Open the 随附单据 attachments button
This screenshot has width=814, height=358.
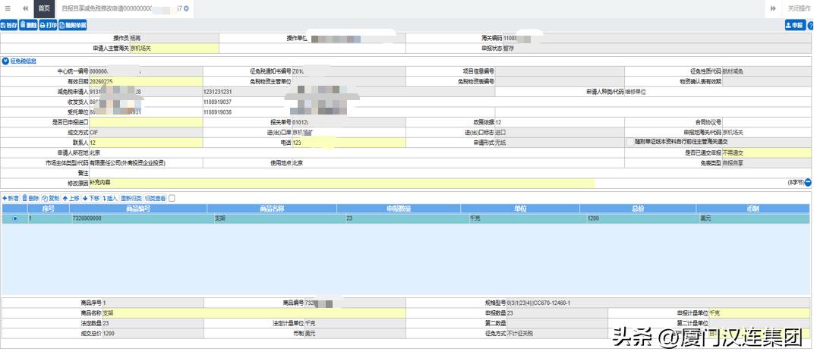(73, 25)
